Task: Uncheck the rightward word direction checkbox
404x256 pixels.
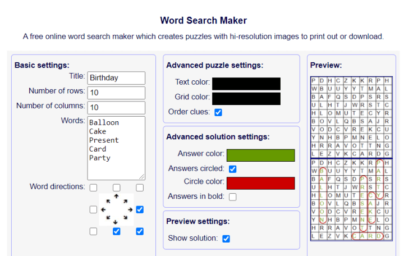Action: click(x=140, y=209)
